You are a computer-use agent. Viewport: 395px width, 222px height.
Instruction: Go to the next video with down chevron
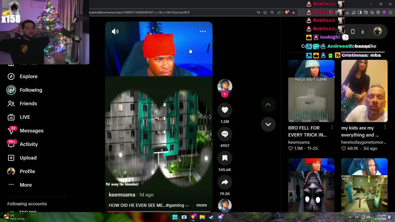coord(268,125)
